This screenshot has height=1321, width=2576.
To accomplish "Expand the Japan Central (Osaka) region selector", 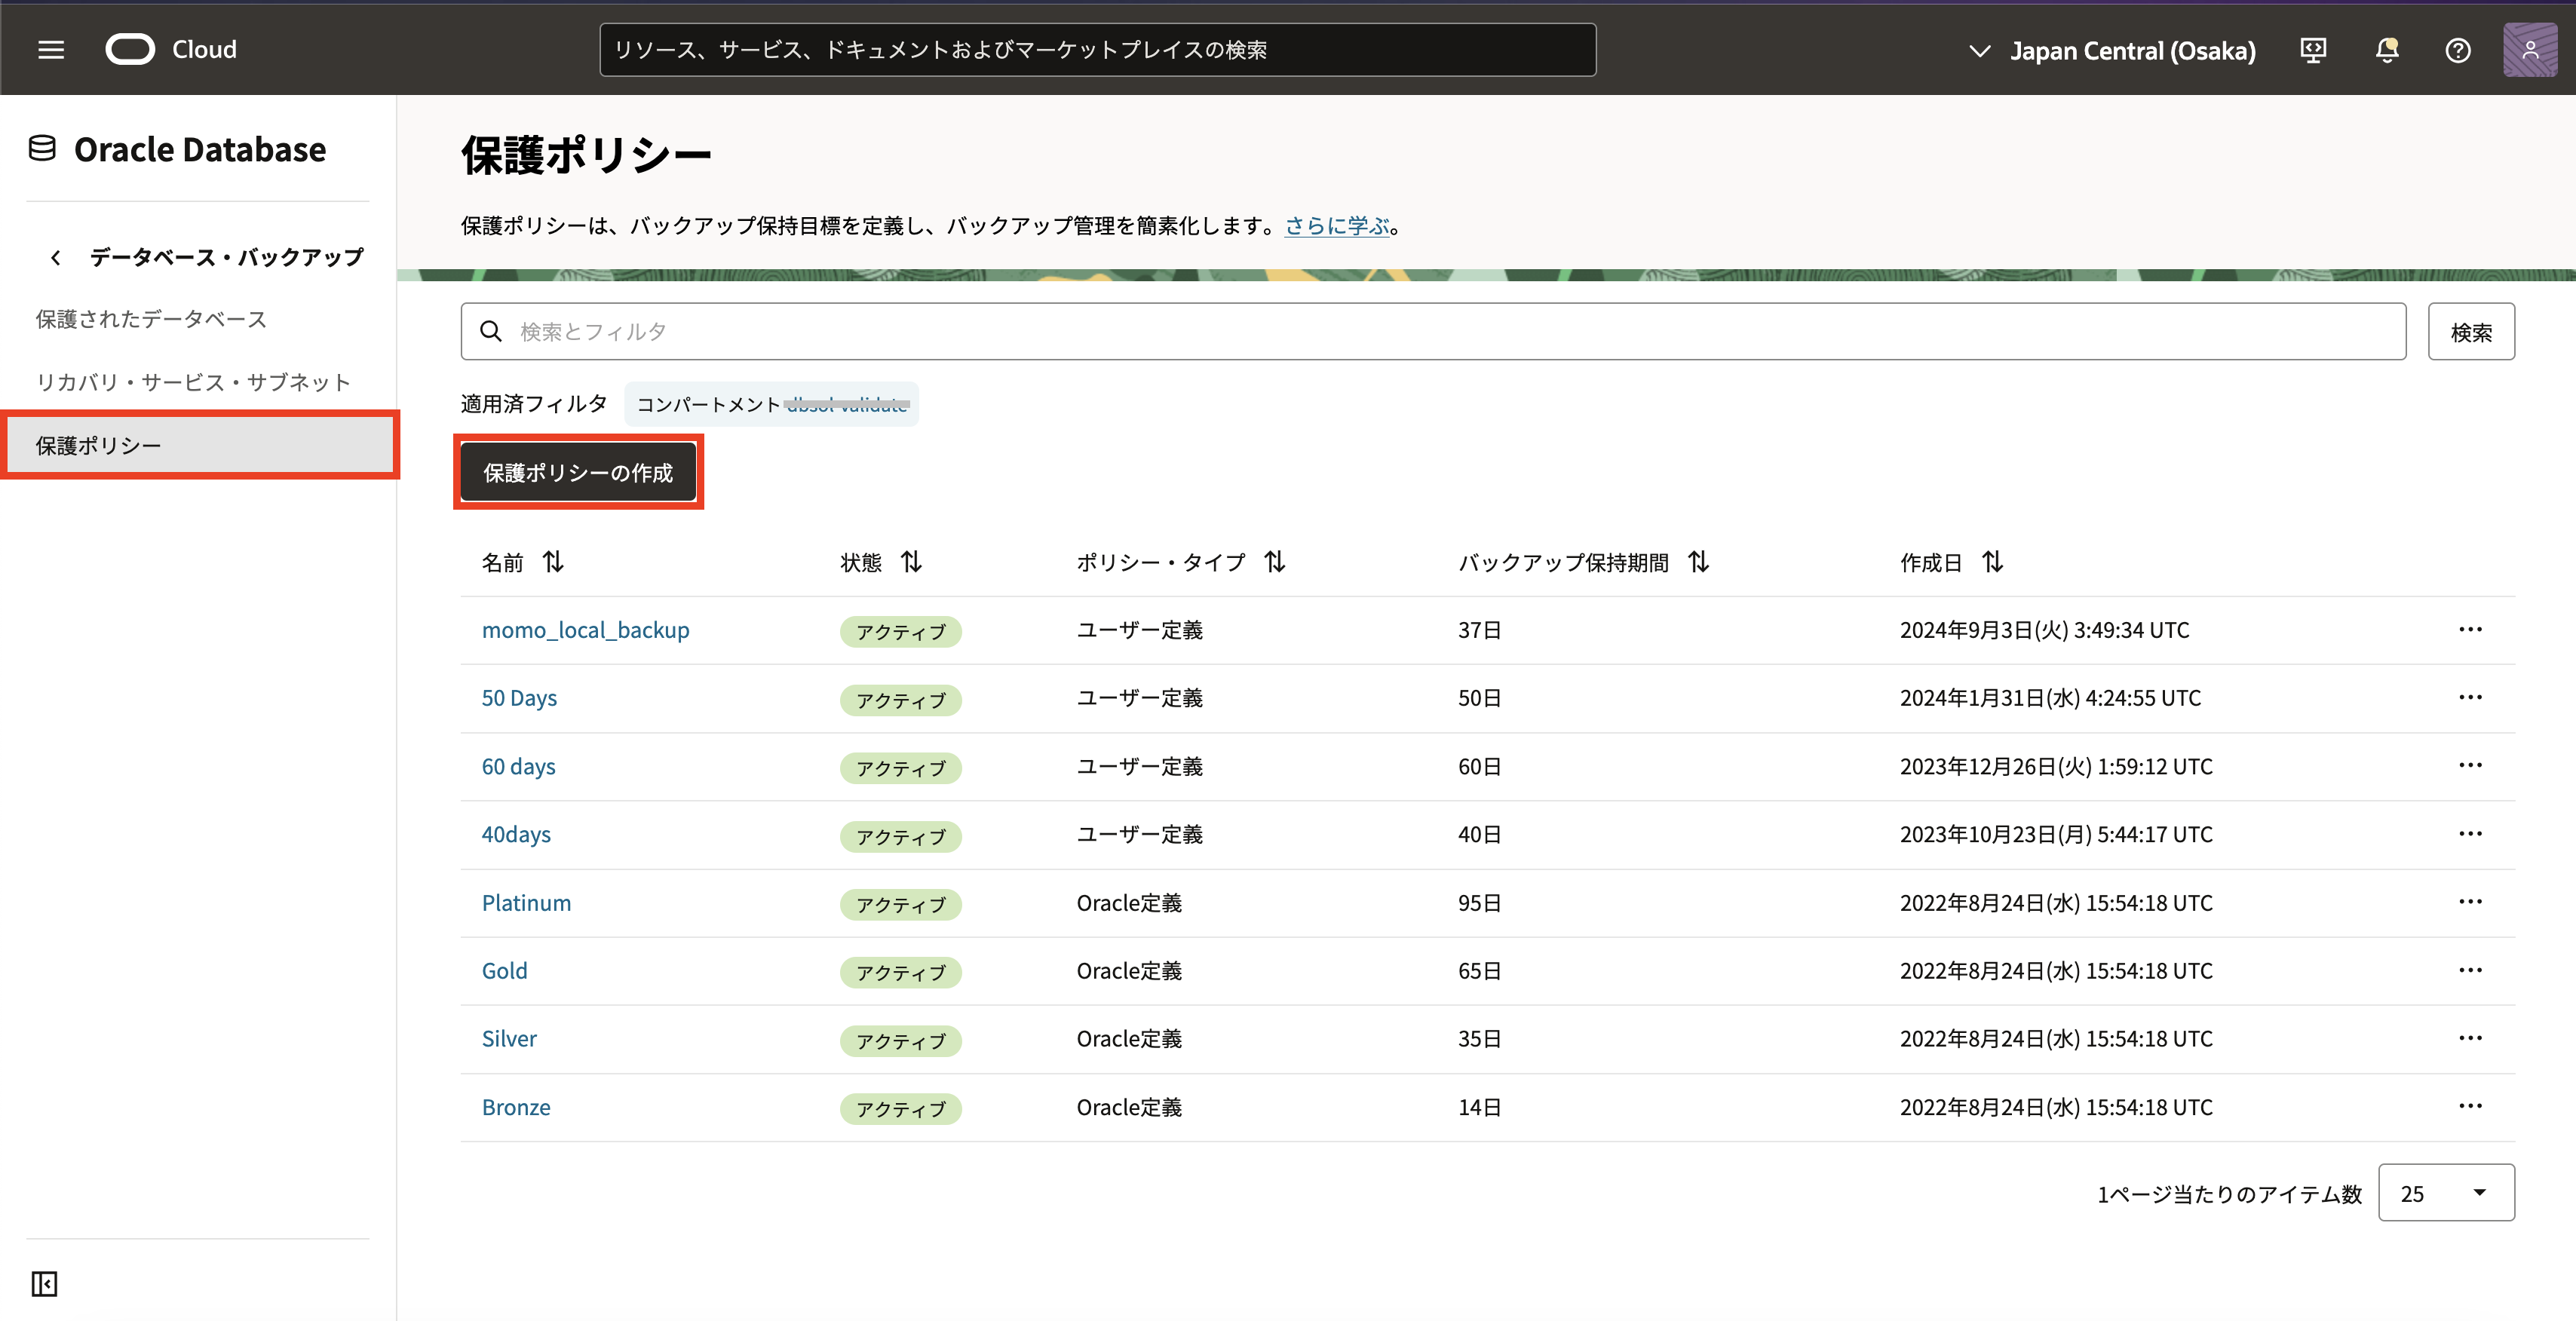I will pyautogui.click(x=2110, y=51).
